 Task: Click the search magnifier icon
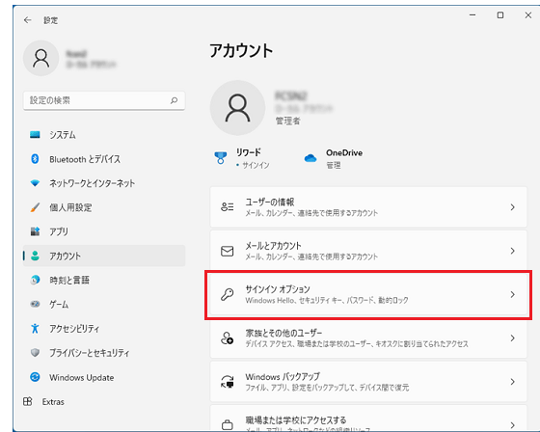point(175,100)
